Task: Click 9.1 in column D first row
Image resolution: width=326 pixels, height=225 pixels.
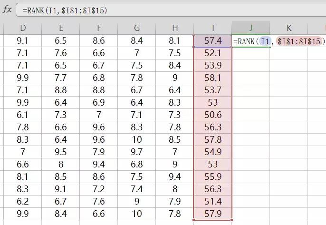Action: click(x=23, y=41)
